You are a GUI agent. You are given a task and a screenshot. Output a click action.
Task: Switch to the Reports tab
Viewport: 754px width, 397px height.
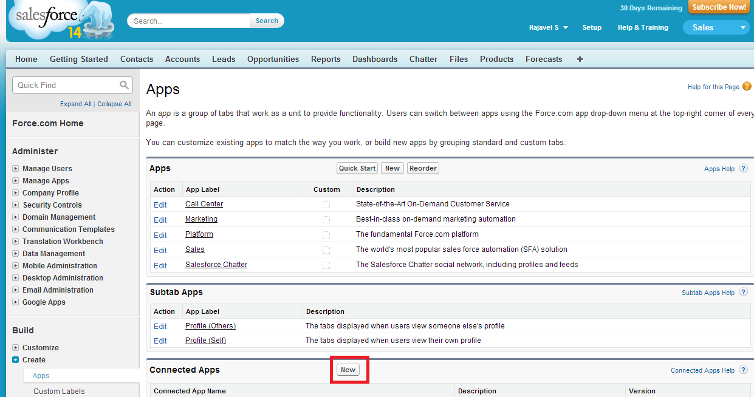click(x=326, y=59)
